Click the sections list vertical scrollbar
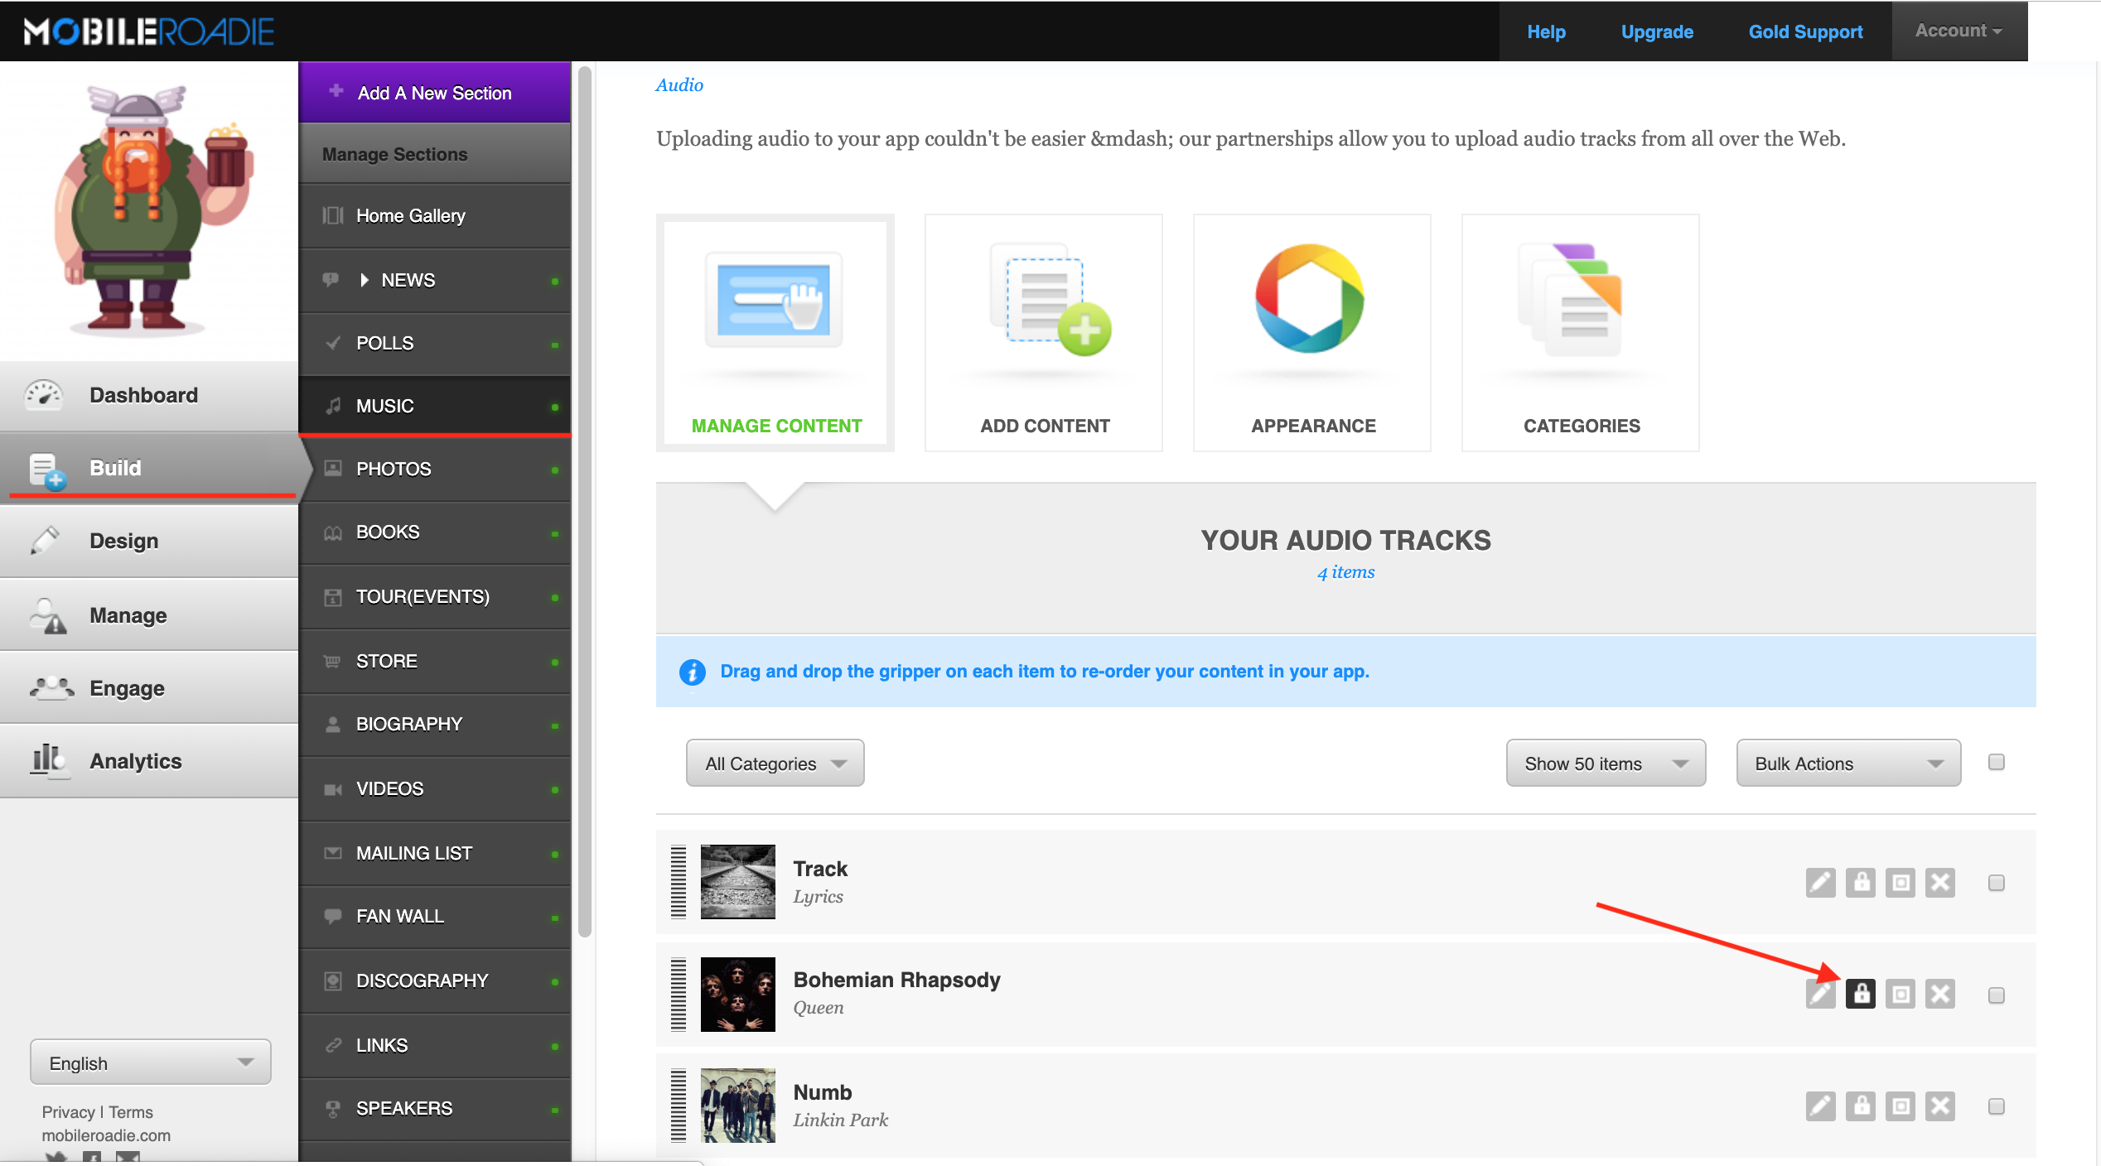The height and width of the screenshot is (1166, 2101). (584, 501)
